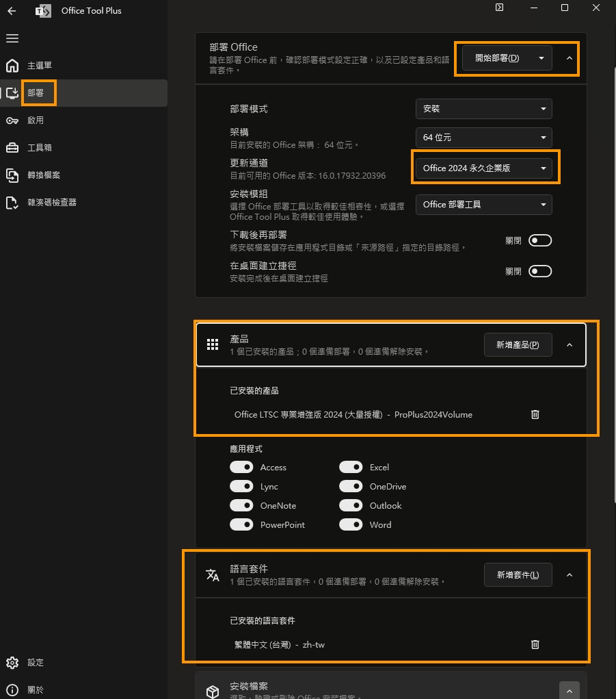Click the 已安裝的產品 heading text
The height and width of the screenshot is (699, 616).
254,391
